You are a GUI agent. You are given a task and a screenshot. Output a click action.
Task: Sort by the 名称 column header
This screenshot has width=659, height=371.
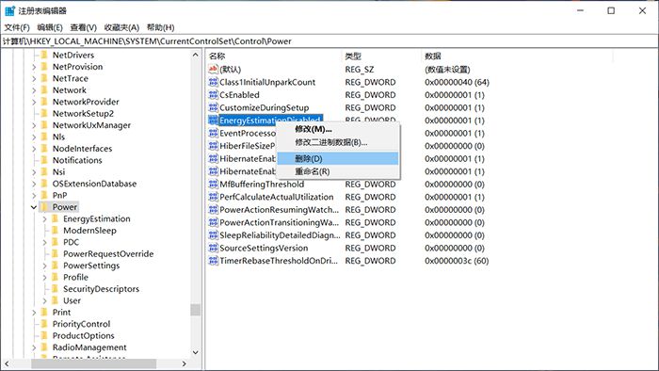pos(274,56)
